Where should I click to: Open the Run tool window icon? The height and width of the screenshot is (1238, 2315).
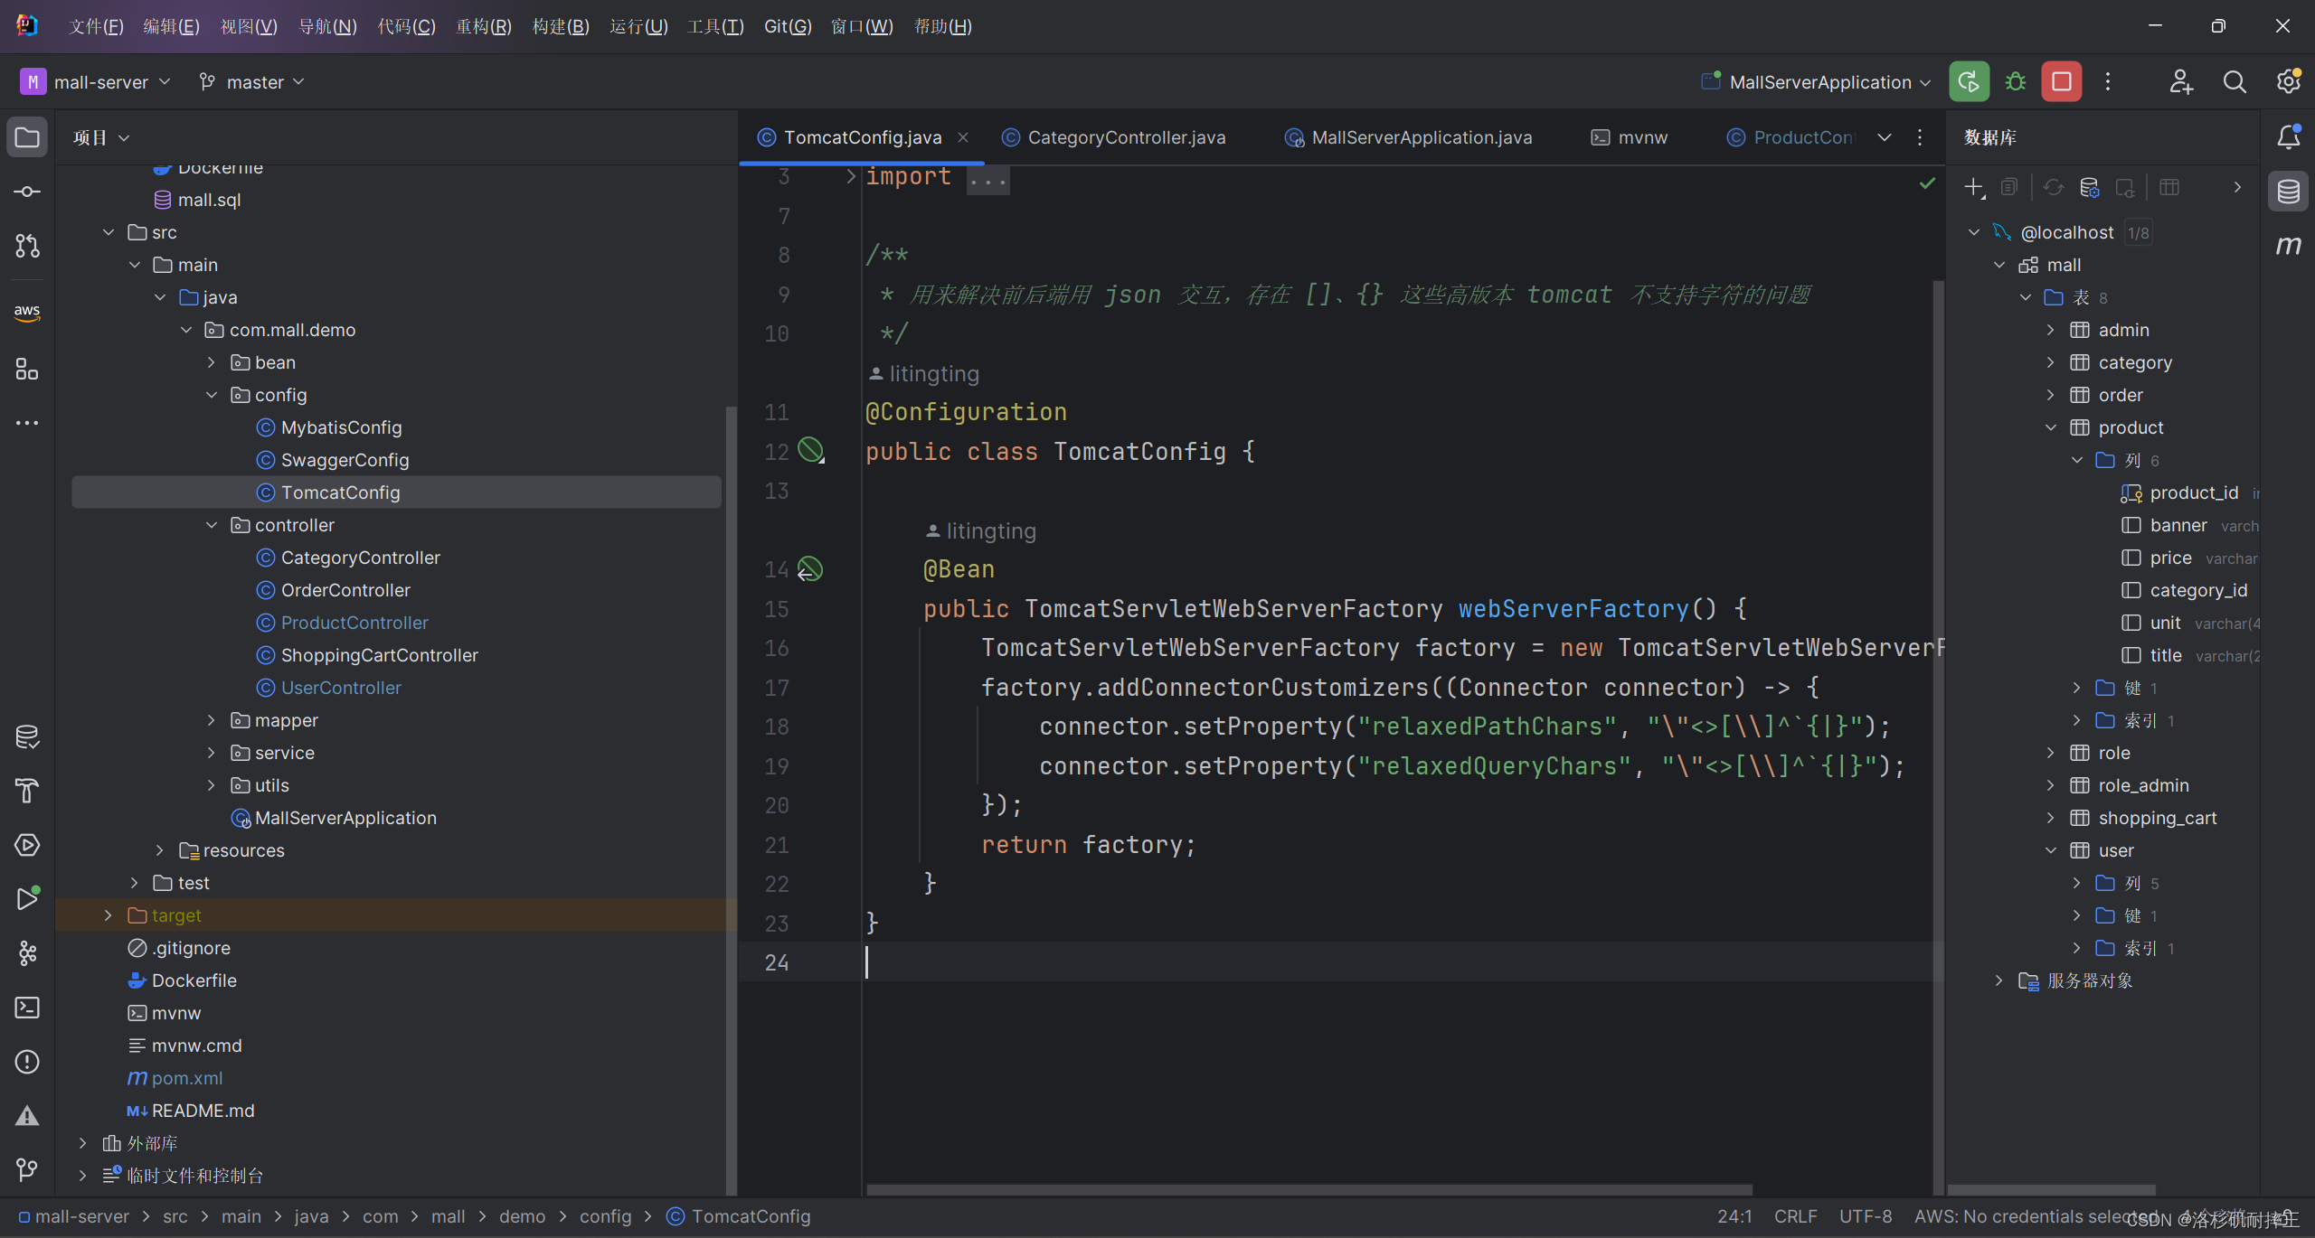(x=27, y=899)
